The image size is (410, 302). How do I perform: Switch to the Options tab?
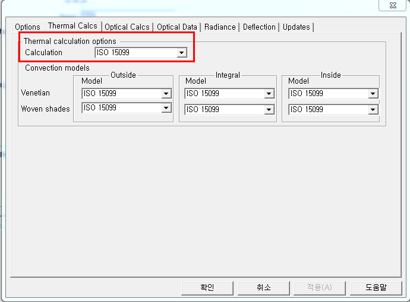point(27,27)
